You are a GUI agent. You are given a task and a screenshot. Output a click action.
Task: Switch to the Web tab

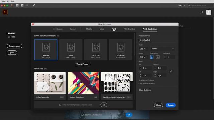point(102,29)
